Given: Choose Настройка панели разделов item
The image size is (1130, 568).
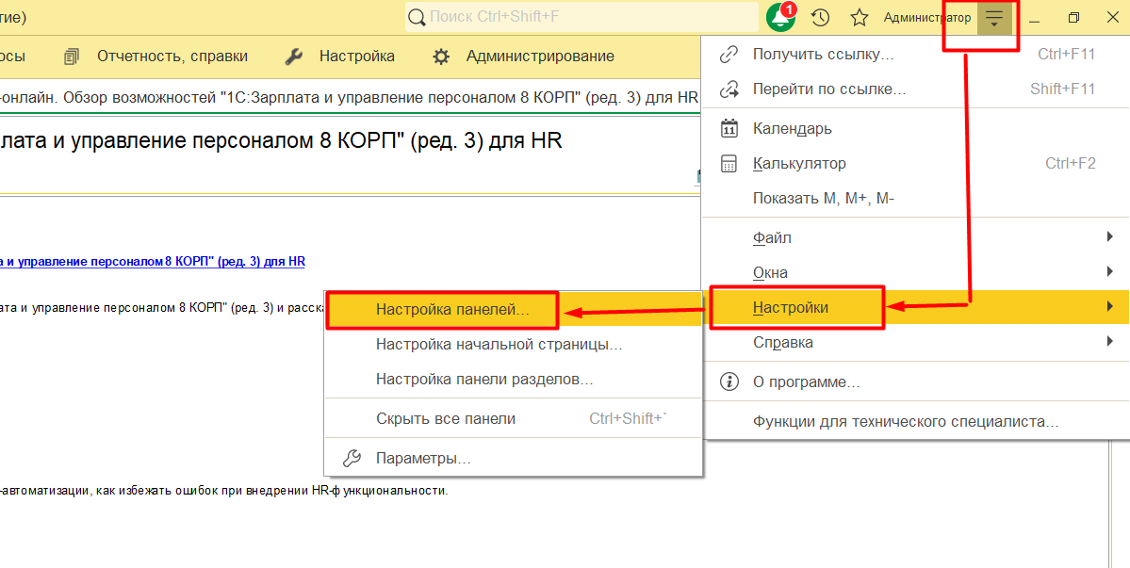Looking at the screenshot, I should [x=513, y=379].
